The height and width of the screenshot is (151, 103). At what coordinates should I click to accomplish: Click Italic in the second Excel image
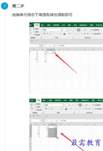pyautogui.click(x=49, y=109)
